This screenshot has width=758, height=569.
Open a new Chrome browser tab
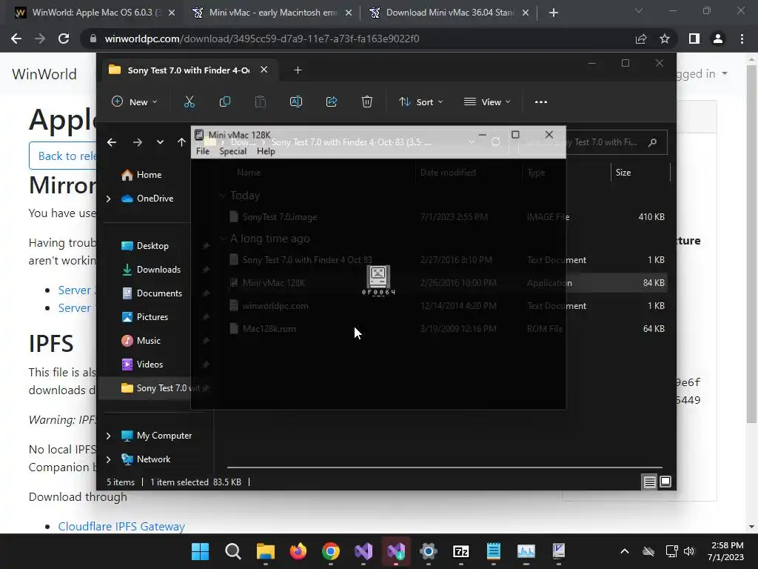tap(554, 13)
